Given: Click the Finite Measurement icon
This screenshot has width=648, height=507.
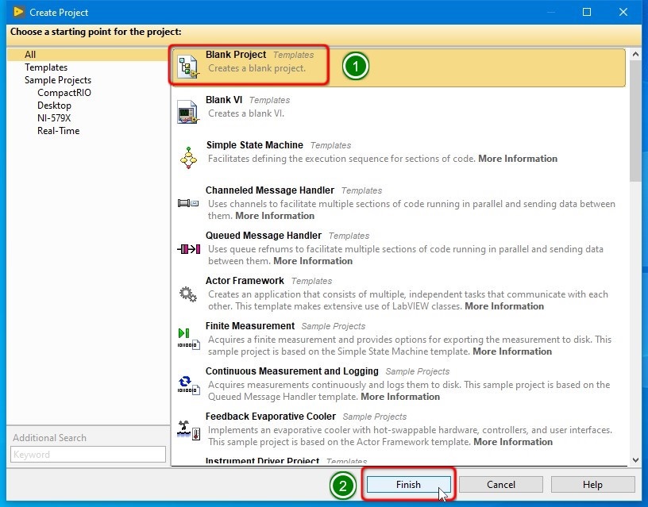Looking at the screenshot, I should coord(189,339).
